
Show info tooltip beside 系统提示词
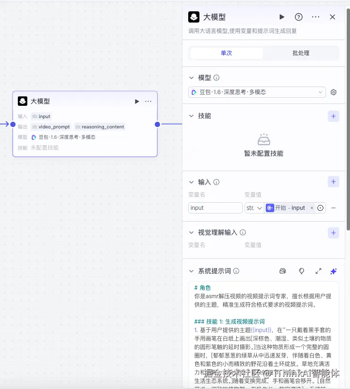pyautogui.click(x=236, y=271)
